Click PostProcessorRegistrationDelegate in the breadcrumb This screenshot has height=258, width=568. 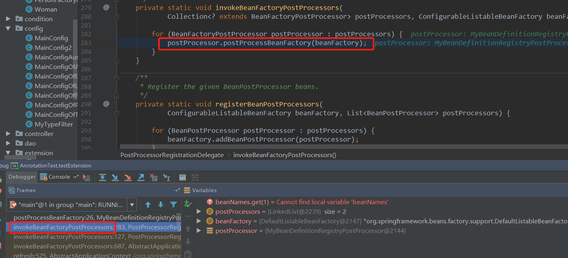coord(172,155)
